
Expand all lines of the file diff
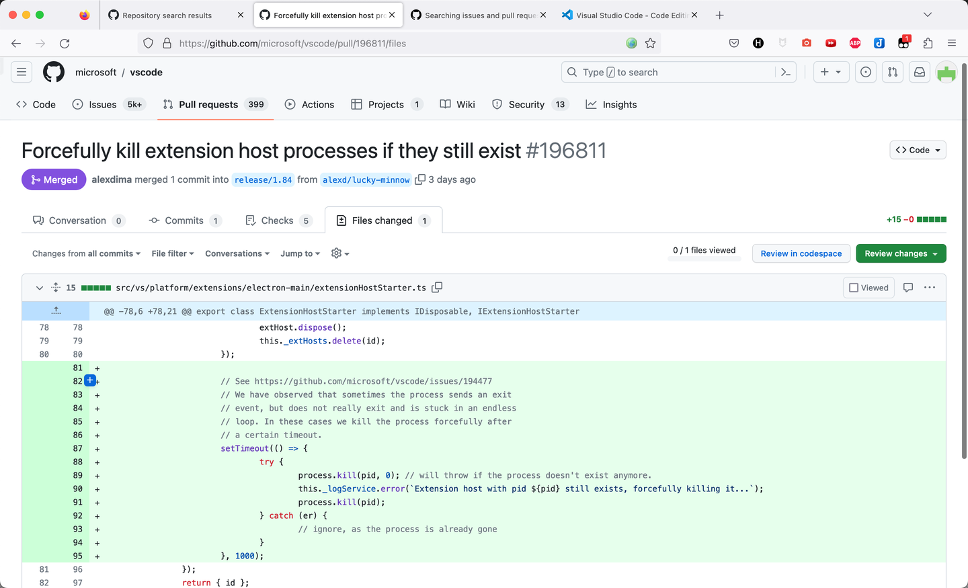(56, 288)
